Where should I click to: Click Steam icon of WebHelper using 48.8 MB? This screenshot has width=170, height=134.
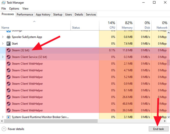(8, 104)
